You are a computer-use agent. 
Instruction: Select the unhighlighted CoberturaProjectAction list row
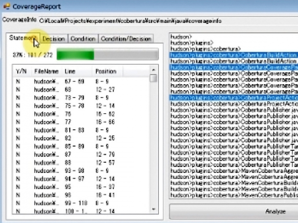tap(234, 104)
